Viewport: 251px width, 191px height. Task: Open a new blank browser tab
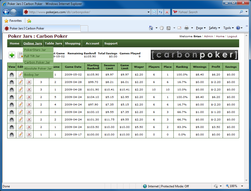[x=84, y=29]
